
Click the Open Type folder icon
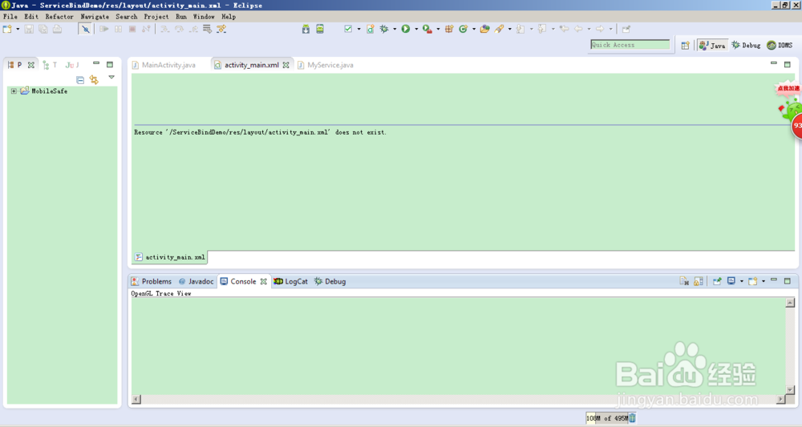pos(484,29)
